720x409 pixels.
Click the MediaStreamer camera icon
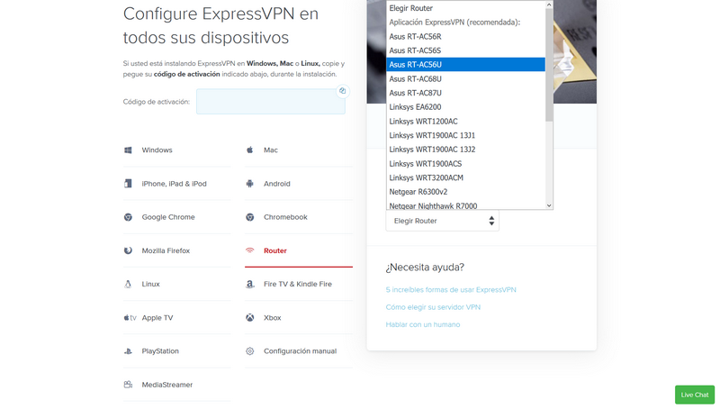pos(128,385)
